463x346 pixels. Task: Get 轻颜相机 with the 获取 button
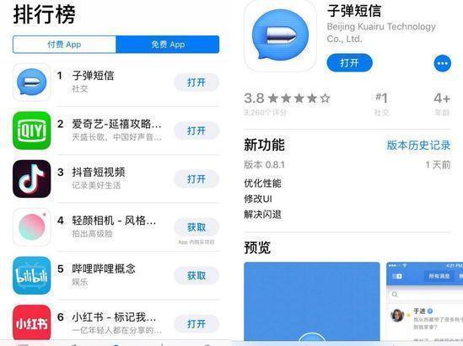197,227
